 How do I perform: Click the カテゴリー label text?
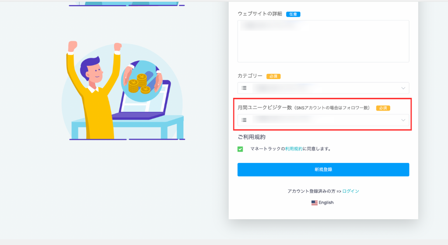(250, 76)
